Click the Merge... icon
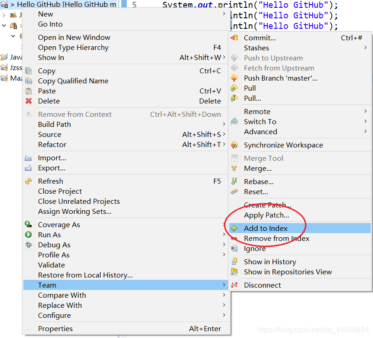The width and height of the screenshot is (373, 338). click(x=234, y=168)
